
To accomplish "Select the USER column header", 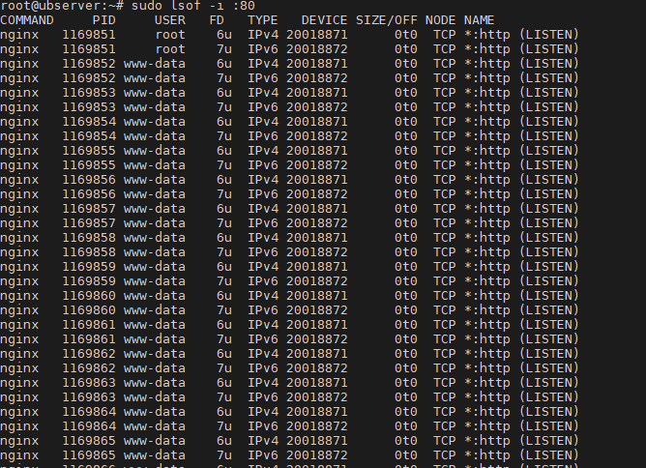I will click(x=170, y=20).
